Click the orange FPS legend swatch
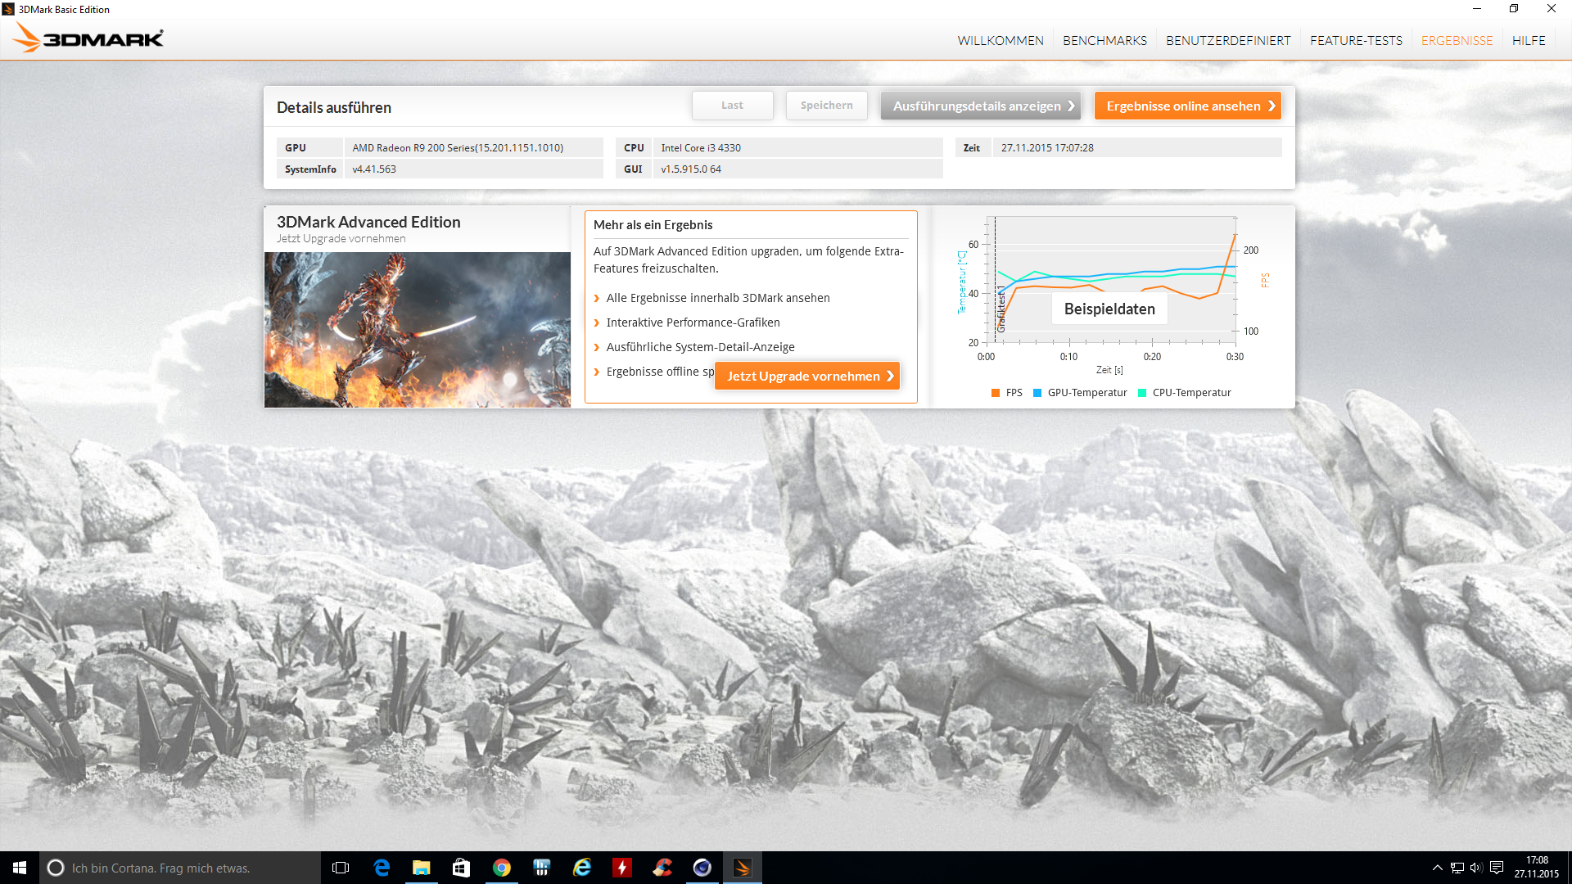The height and width of the screenshot is (884, 1572). coord(996,393)
